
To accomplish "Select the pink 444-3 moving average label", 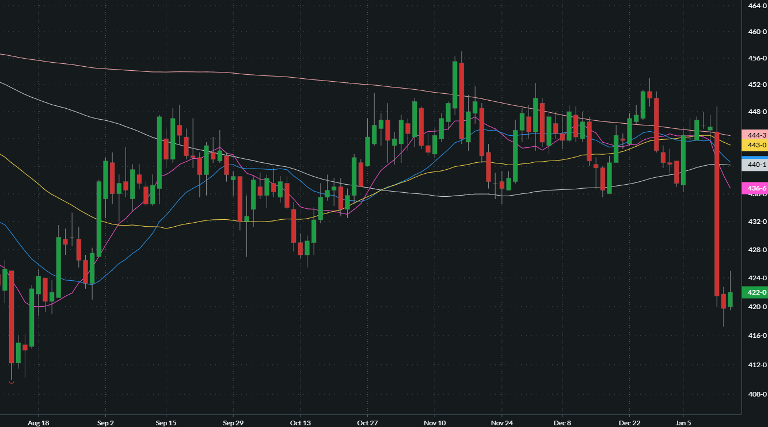I will click(x=755, y=135).
